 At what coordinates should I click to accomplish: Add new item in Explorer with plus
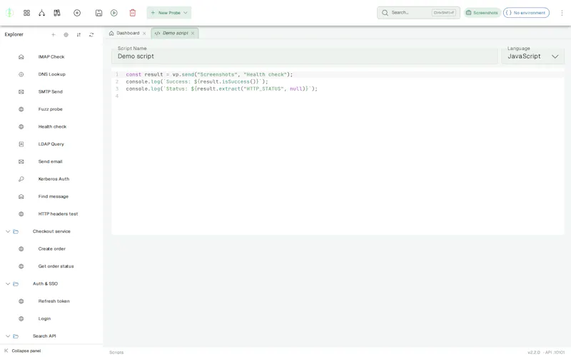pyautogui.click(x=53, y=34)
